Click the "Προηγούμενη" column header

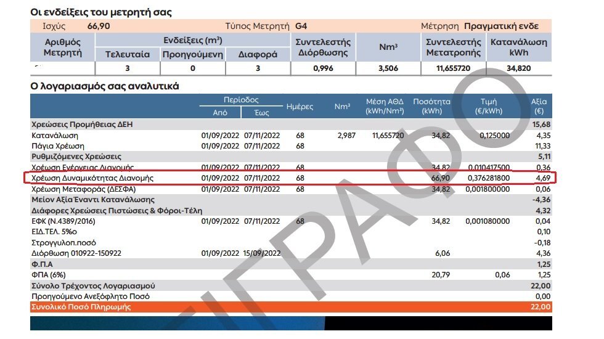192,54
